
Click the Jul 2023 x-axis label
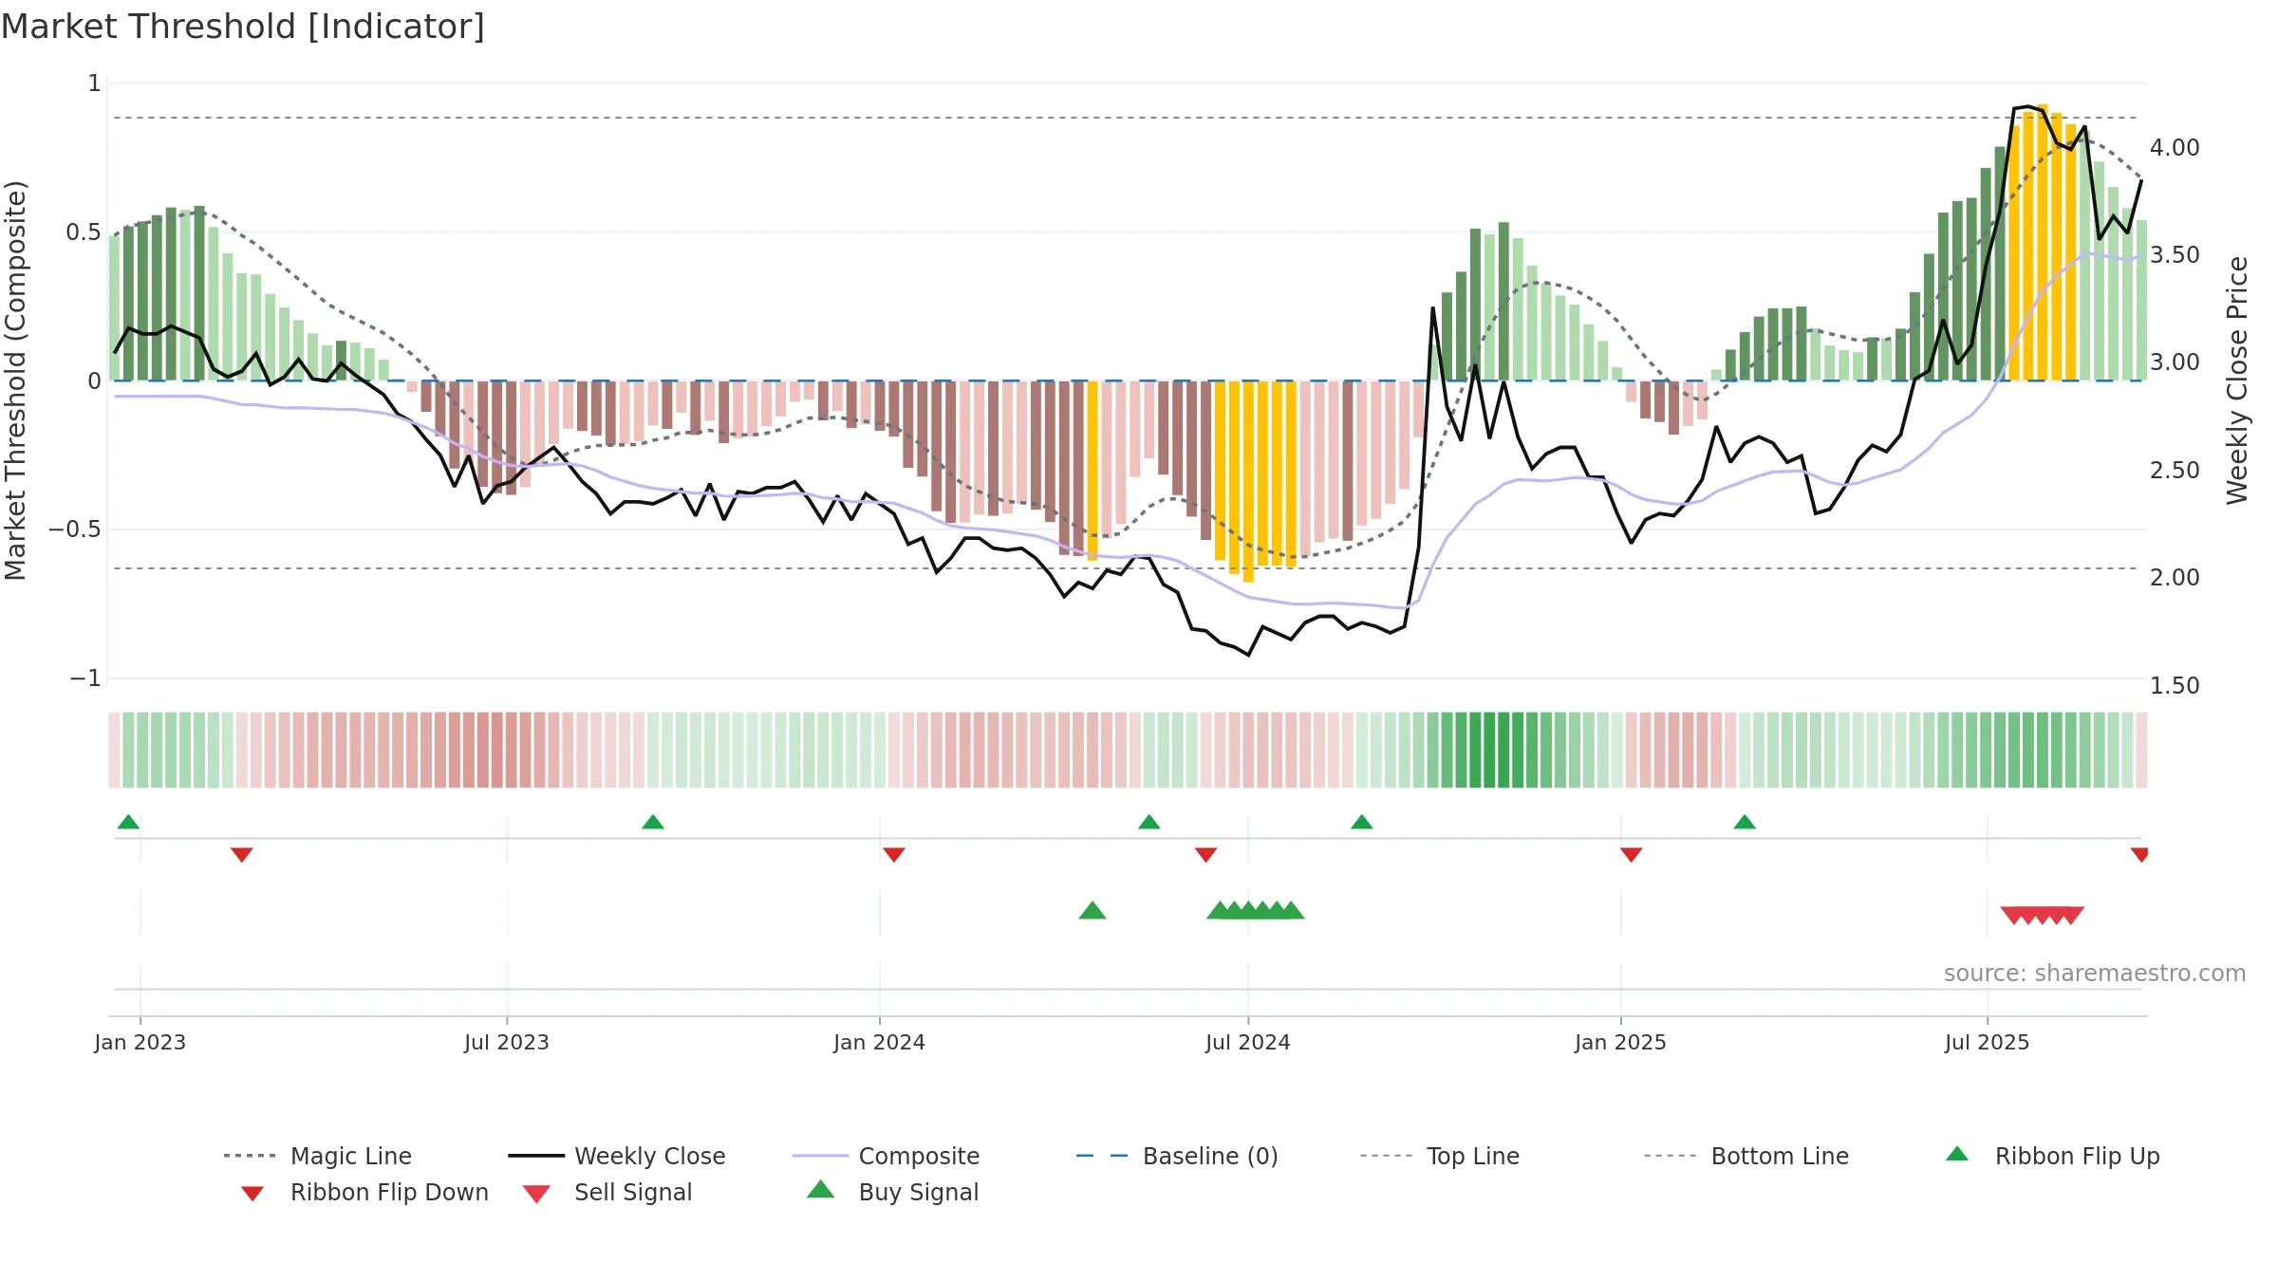(x=507, y=1042)
